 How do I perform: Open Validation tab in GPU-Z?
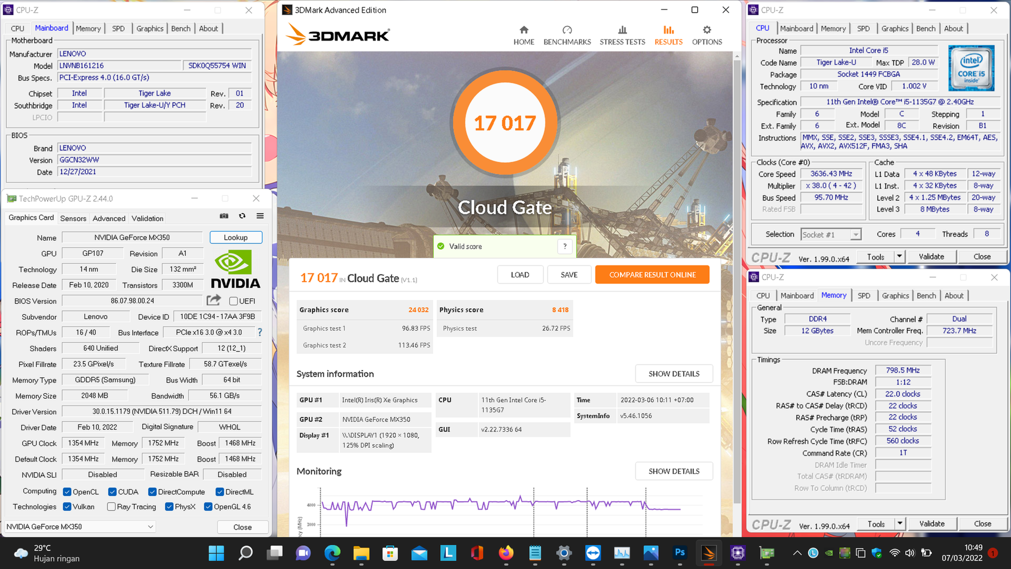pos(147,218)
